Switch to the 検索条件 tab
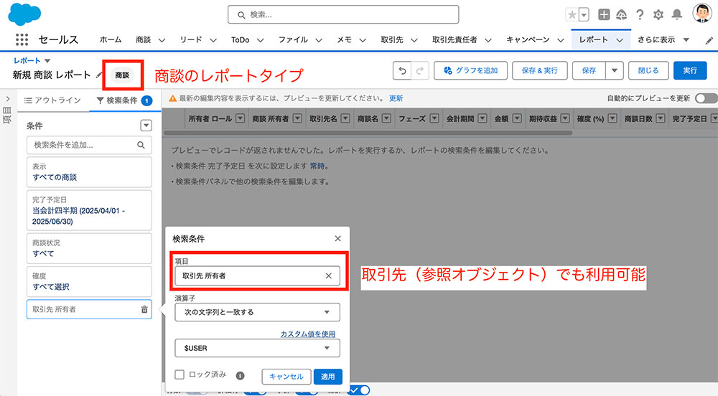This screenshot has width=718, height=396. point(124,100)
